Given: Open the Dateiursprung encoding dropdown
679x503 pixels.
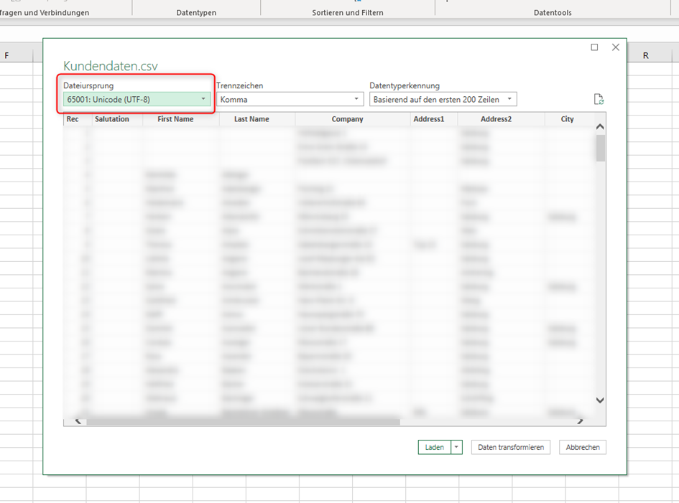Looking at the screenshot, I should click(x=137, y=99).
